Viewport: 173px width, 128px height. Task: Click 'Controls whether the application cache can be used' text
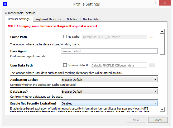[43, 85]
